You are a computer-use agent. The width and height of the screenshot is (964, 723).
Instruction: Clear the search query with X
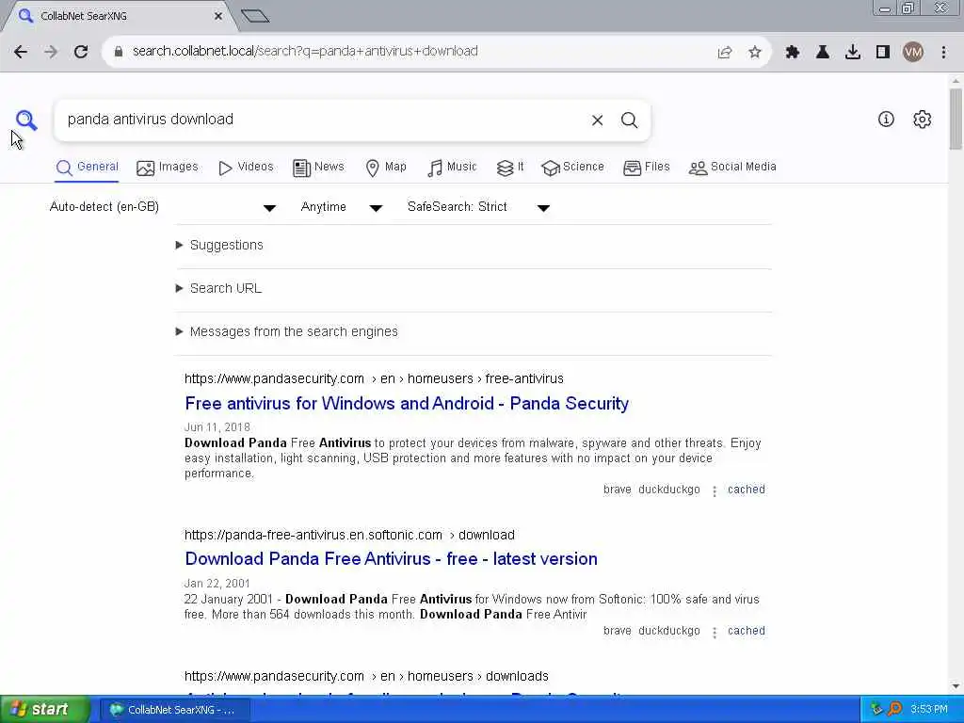[597, 120]
